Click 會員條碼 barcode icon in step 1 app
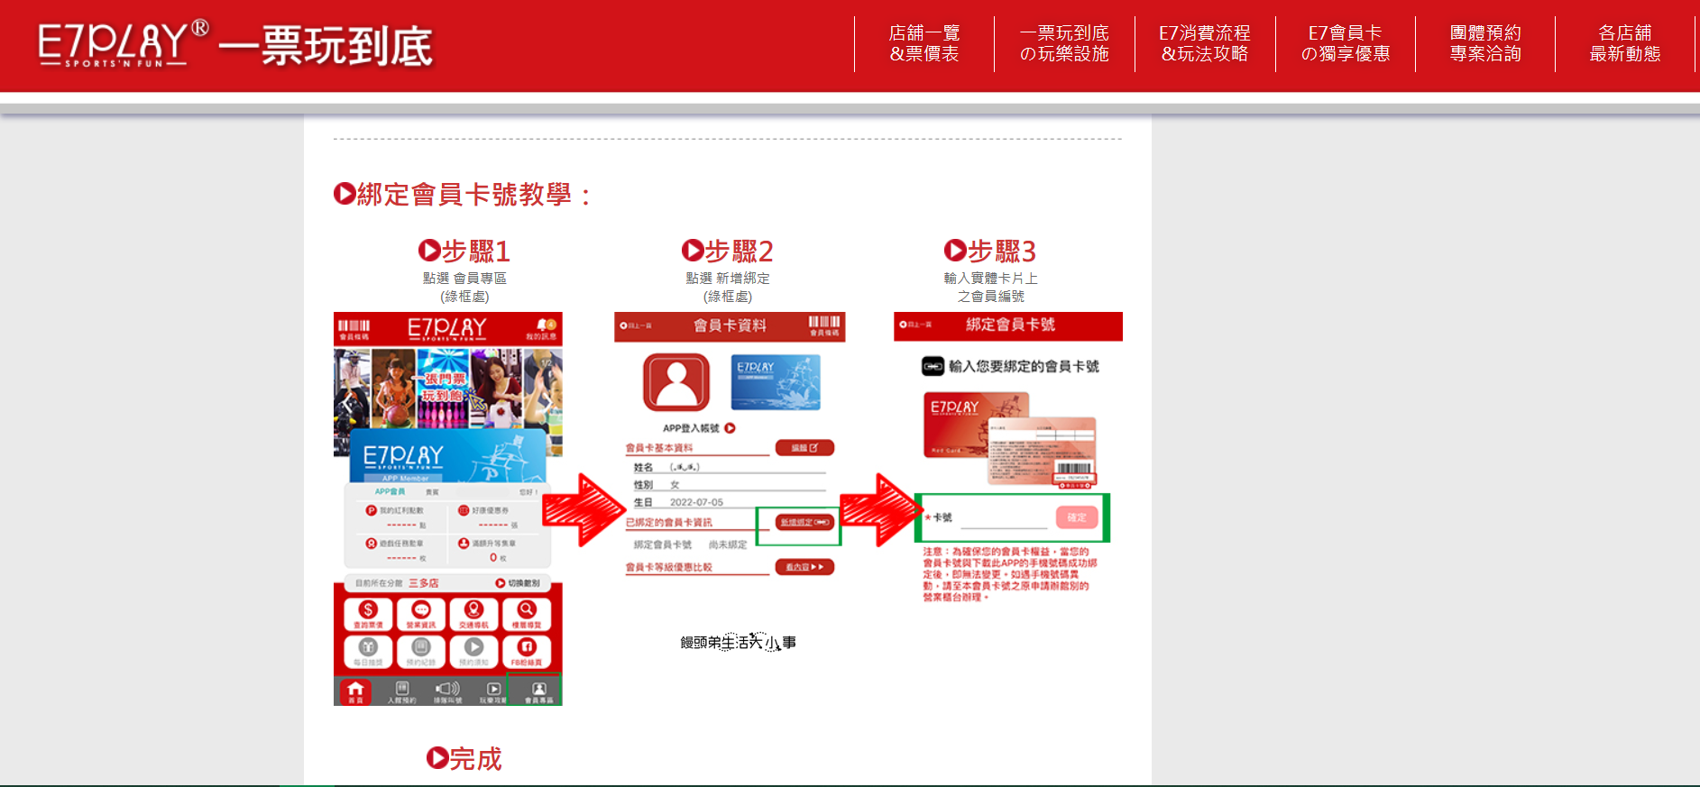This screenshot has width=1700, height=787. (354, 328)
